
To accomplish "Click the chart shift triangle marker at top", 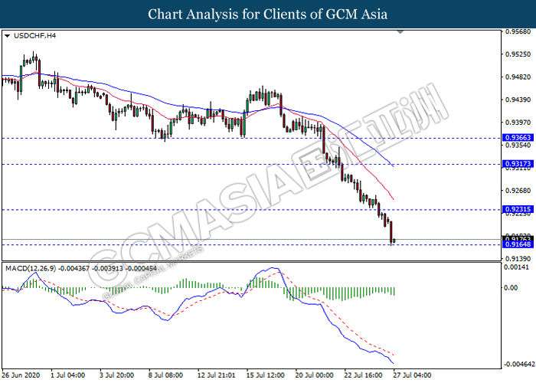I will (x=400, y=32).
